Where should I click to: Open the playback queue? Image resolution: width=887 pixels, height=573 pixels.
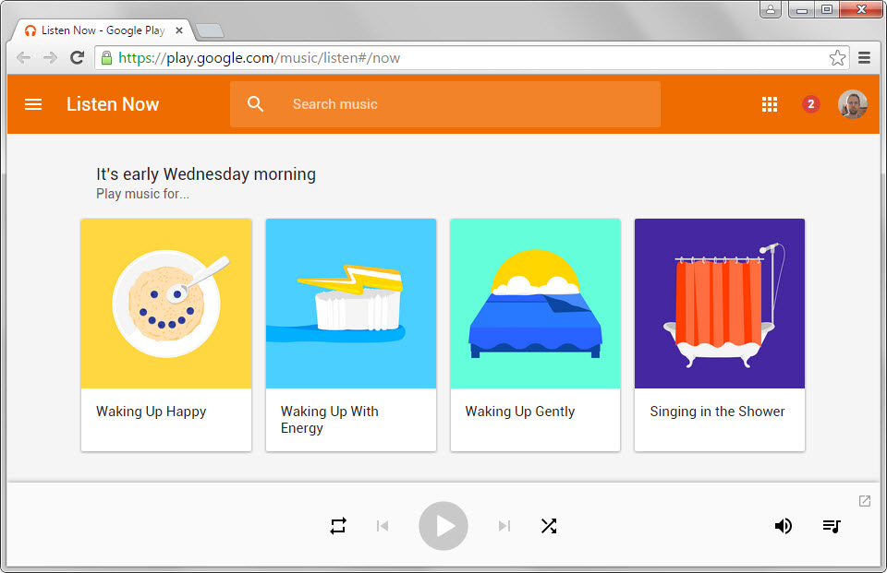832,526
